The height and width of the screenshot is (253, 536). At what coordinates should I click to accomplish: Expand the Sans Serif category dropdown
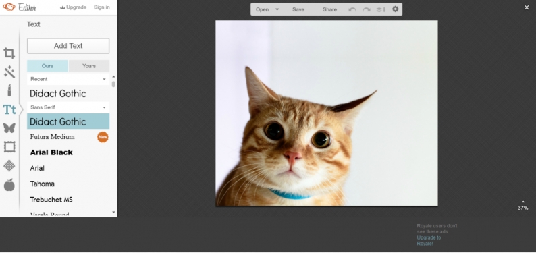(68, 107)
